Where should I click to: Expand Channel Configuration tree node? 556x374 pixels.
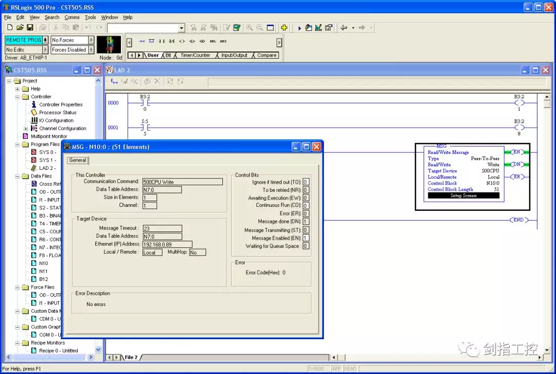pos(26,129)
